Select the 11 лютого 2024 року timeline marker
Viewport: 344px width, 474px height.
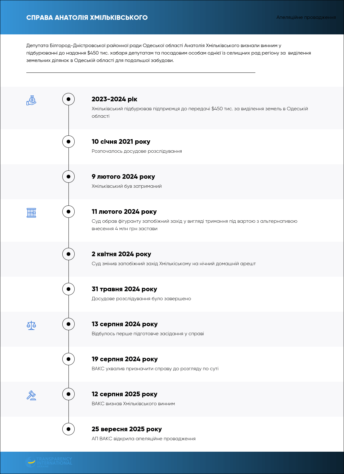tap(68, 212)
